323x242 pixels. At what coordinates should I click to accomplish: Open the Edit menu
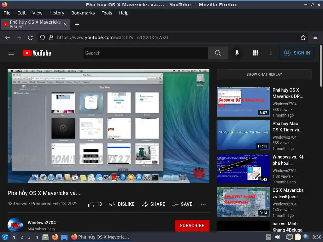click(x=21, y=13)
